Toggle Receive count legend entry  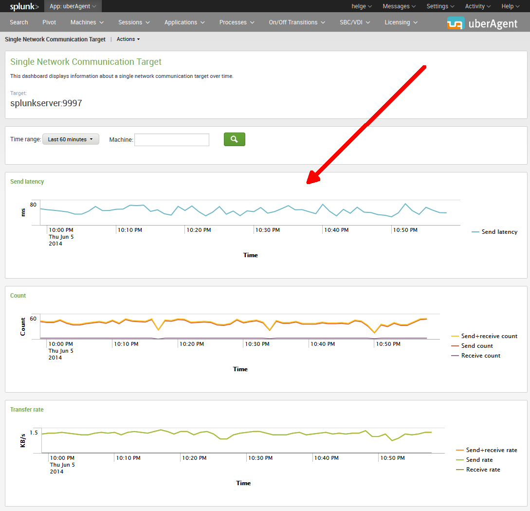[x=475, y=356]
